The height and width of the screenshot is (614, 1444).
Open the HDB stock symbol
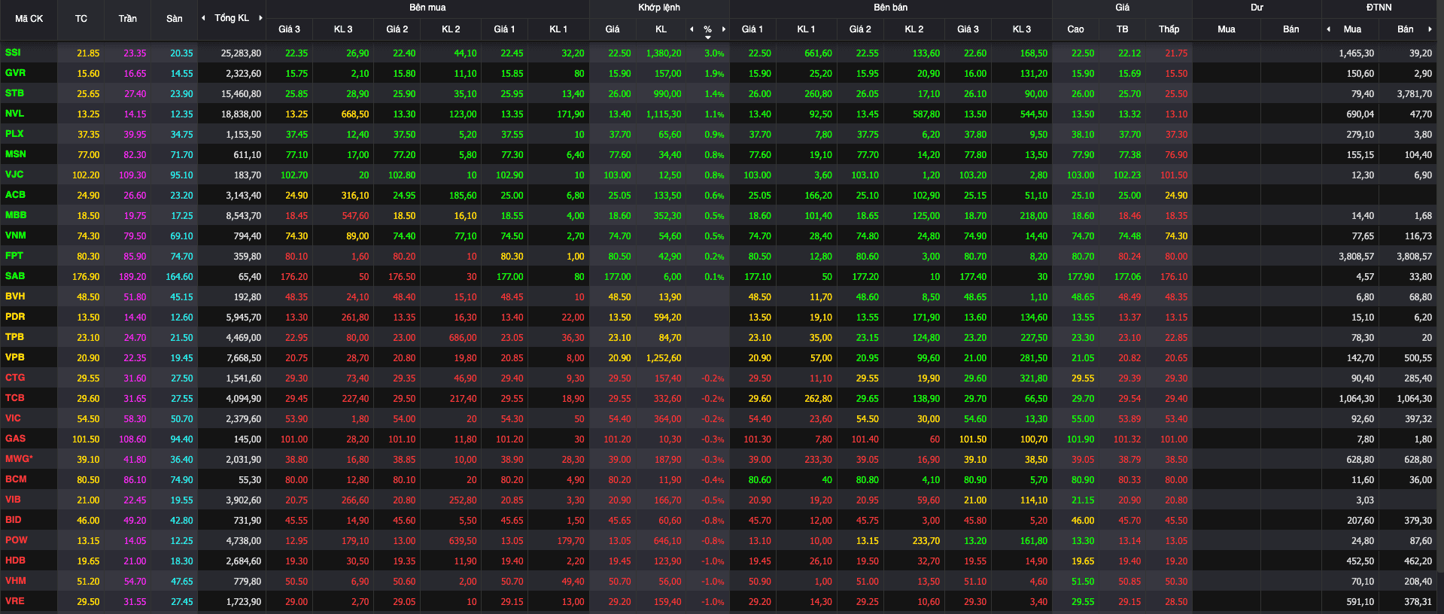[x=15, y=561]
